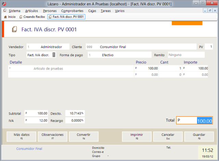
Task: Click the Imprimir button
Action: [137, 136]
